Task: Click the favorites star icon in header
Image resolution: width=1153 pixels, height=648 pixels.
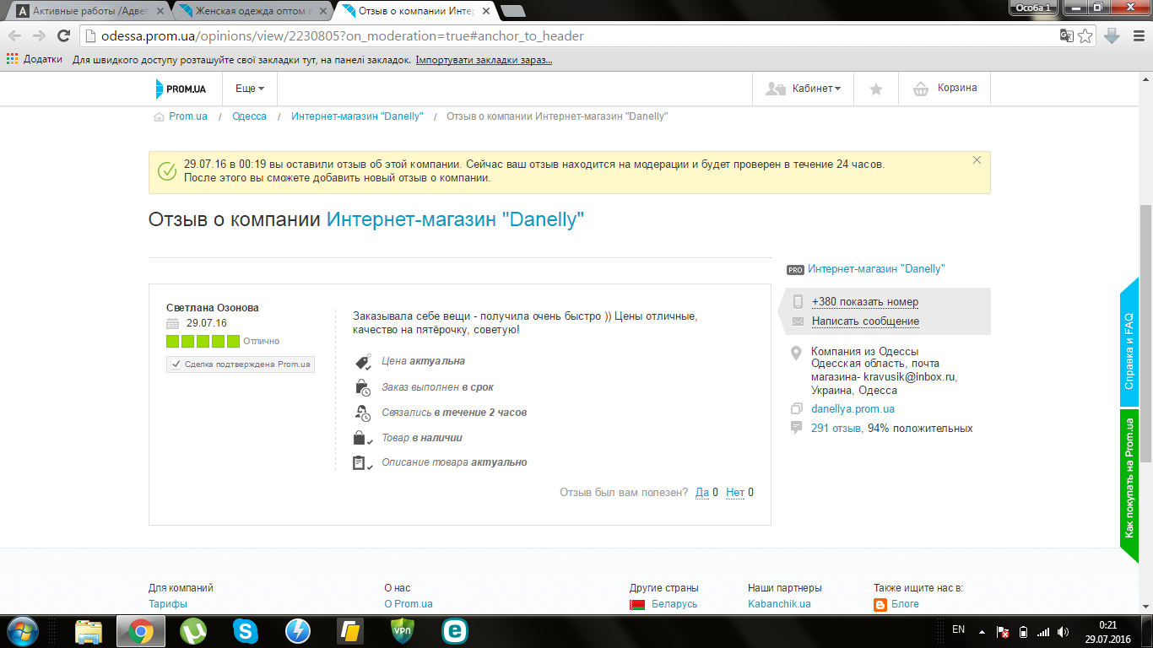Action: pos(876,89)
